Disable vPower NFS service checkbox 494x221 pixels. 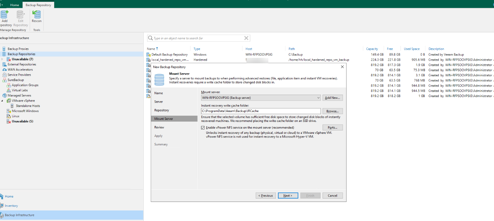click(203, 128)
